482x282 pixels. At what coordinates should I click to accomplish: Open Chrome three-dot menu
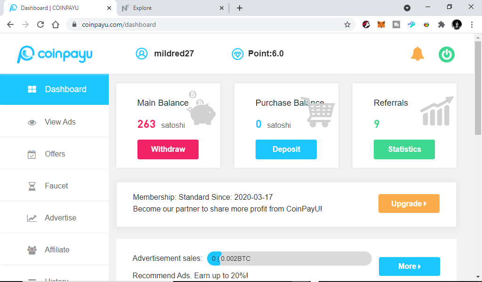coord(472,24)
